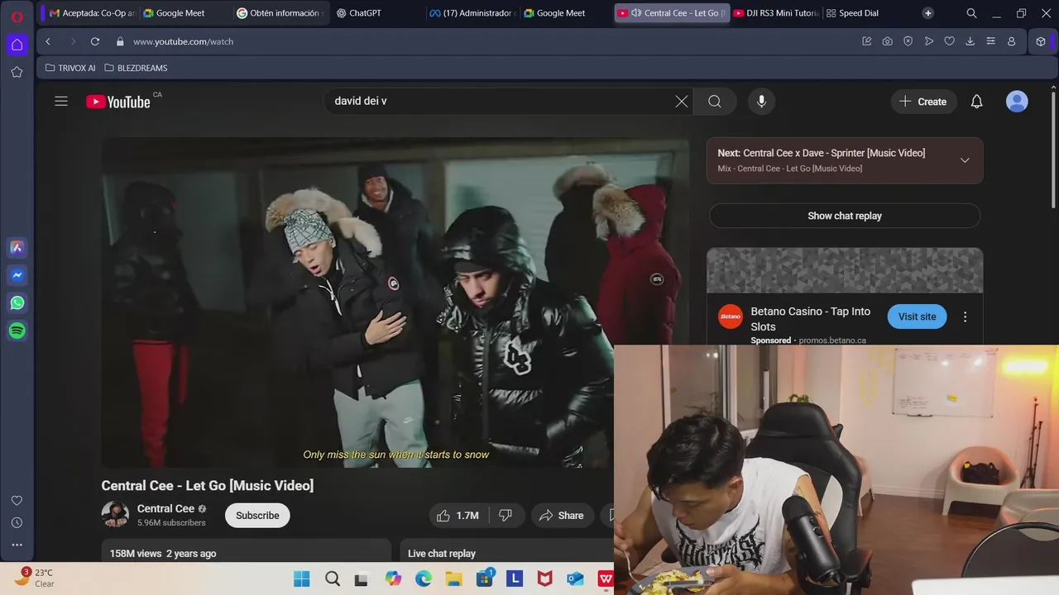Click the Betano round logo
This screenshot has height=595, width=1059.
(x=731, y=317)
